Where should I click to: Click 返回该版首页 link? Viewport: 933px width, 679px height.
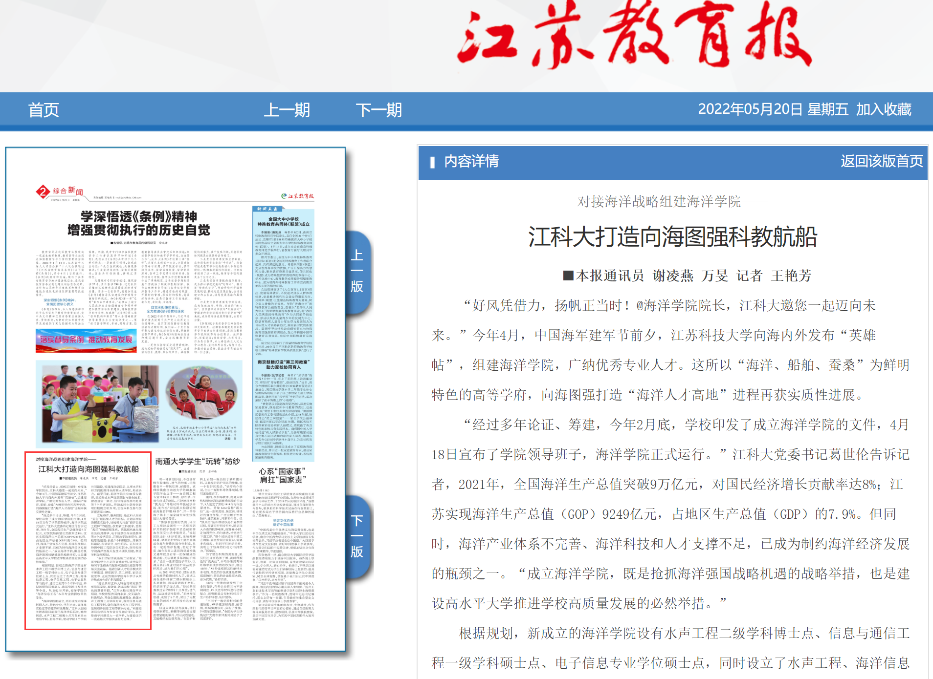click(x=881, y=161)
